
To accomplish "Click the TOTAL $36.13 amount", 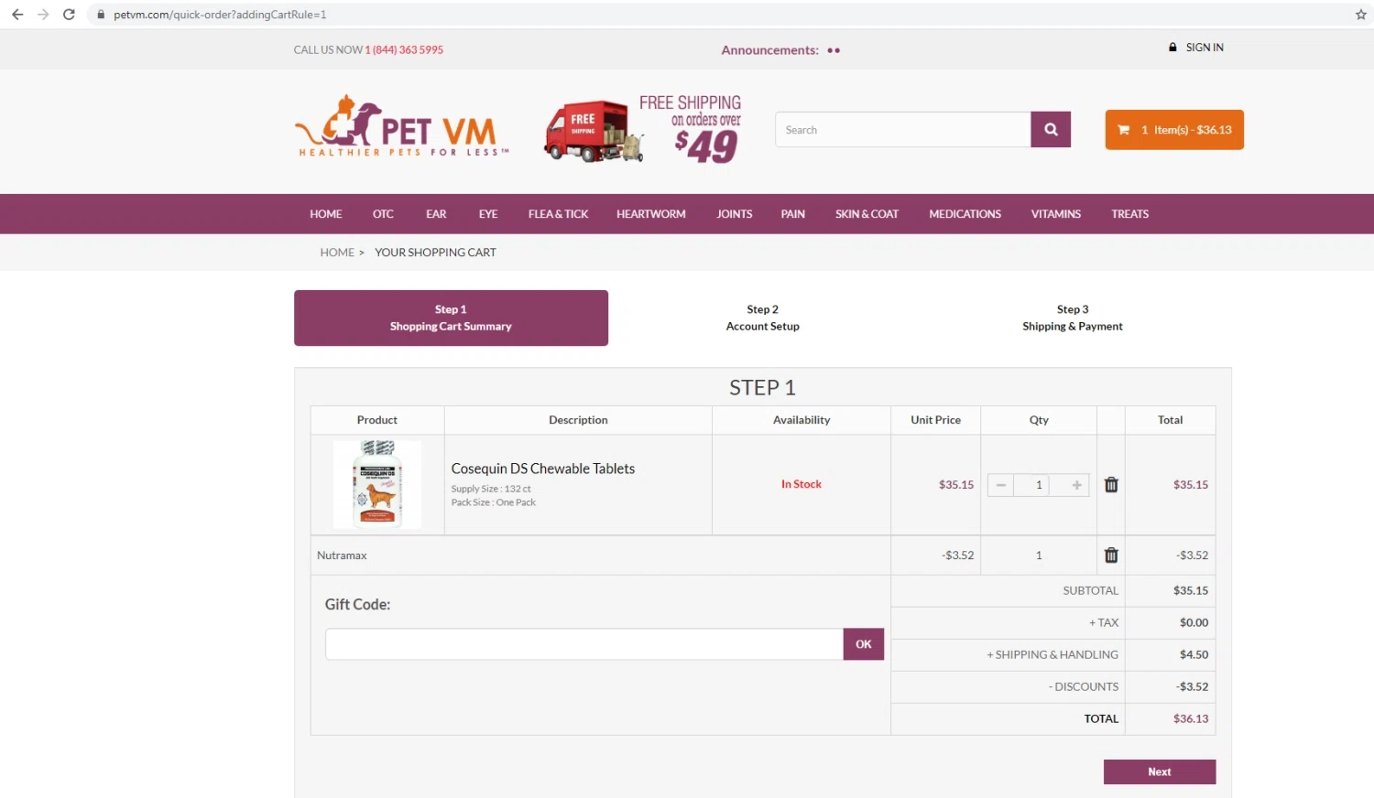I will coord(1191,719).
